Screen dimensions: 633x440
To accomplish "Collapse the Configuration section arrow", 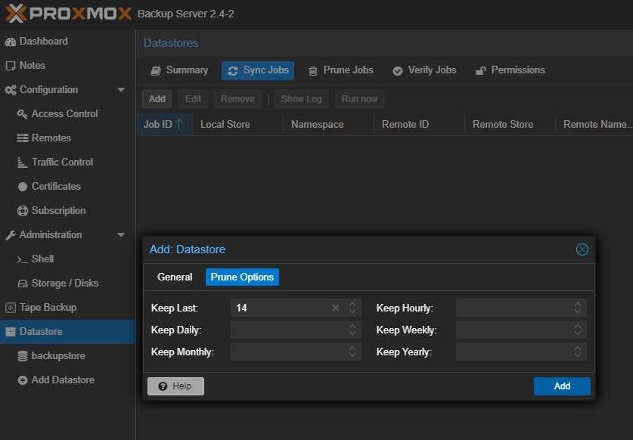I will point(121,90).
